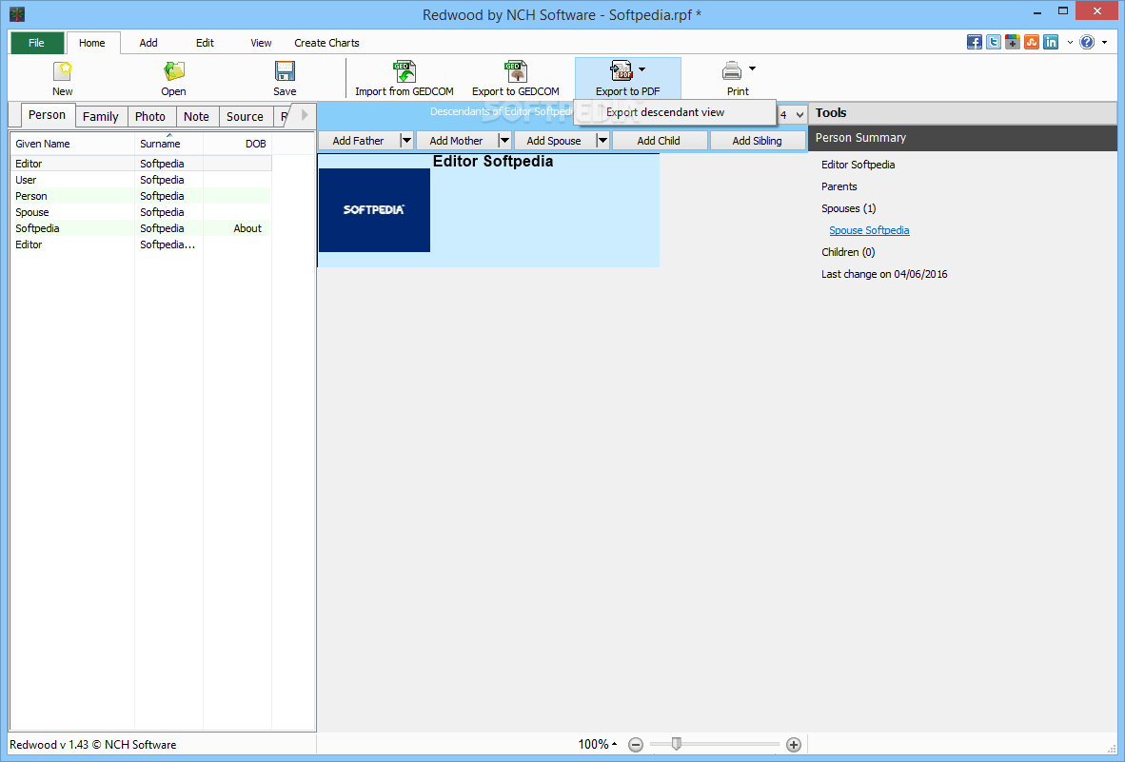1125x762 pixels.
Task: Click the Softpedia photo thumbnail
Action: point(374,210)
